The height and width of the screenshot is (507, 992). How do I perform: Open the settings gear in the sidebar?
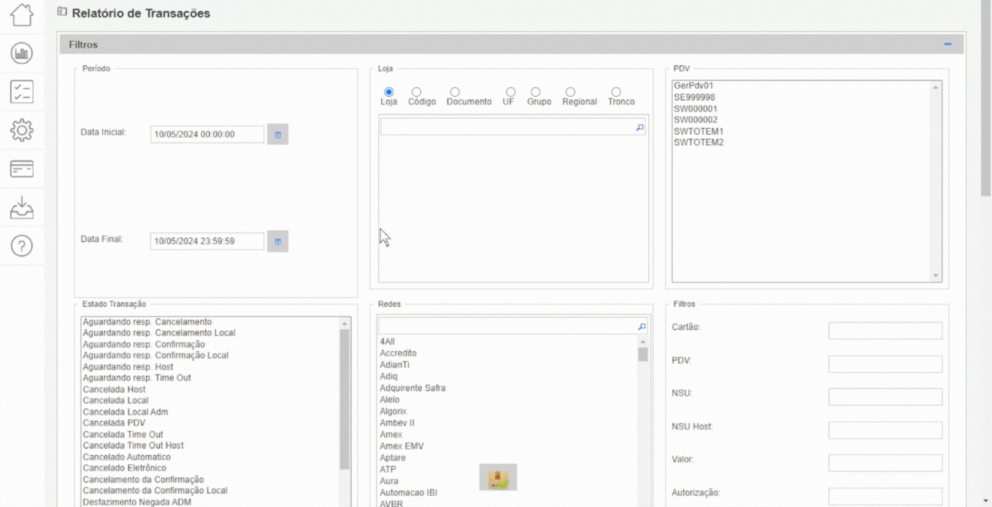tap(22, 130)
